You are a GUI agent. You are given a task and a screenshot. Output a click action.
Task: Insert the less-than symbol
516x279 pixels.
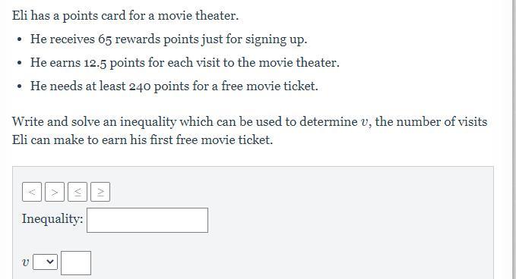32,192
